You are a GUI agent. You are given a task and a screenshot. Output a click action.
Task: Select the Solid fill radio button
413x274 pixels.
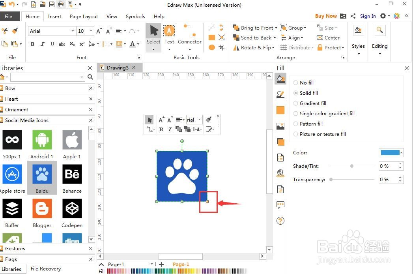[x=296, y=93]
